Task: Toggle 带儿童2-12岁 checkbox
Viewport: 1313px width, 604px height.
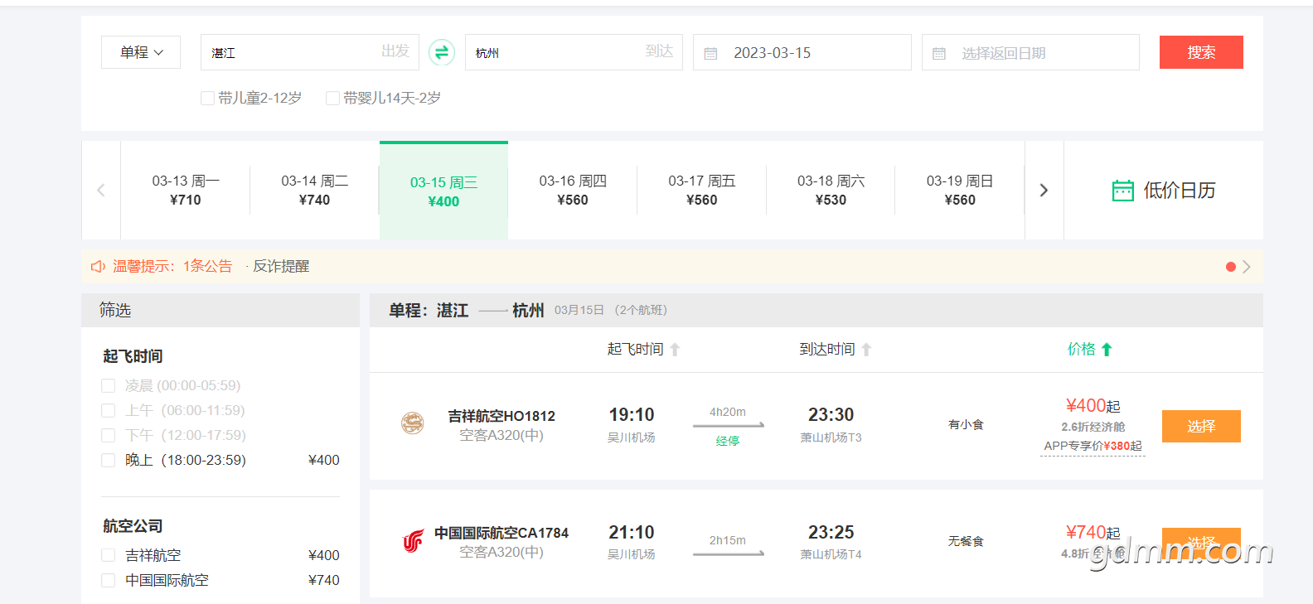Action: 208,98
